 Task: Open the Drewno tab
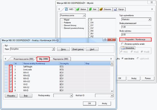pos(106,9)
